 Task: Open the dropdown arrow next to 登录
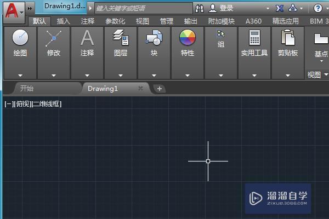[268, 8]
